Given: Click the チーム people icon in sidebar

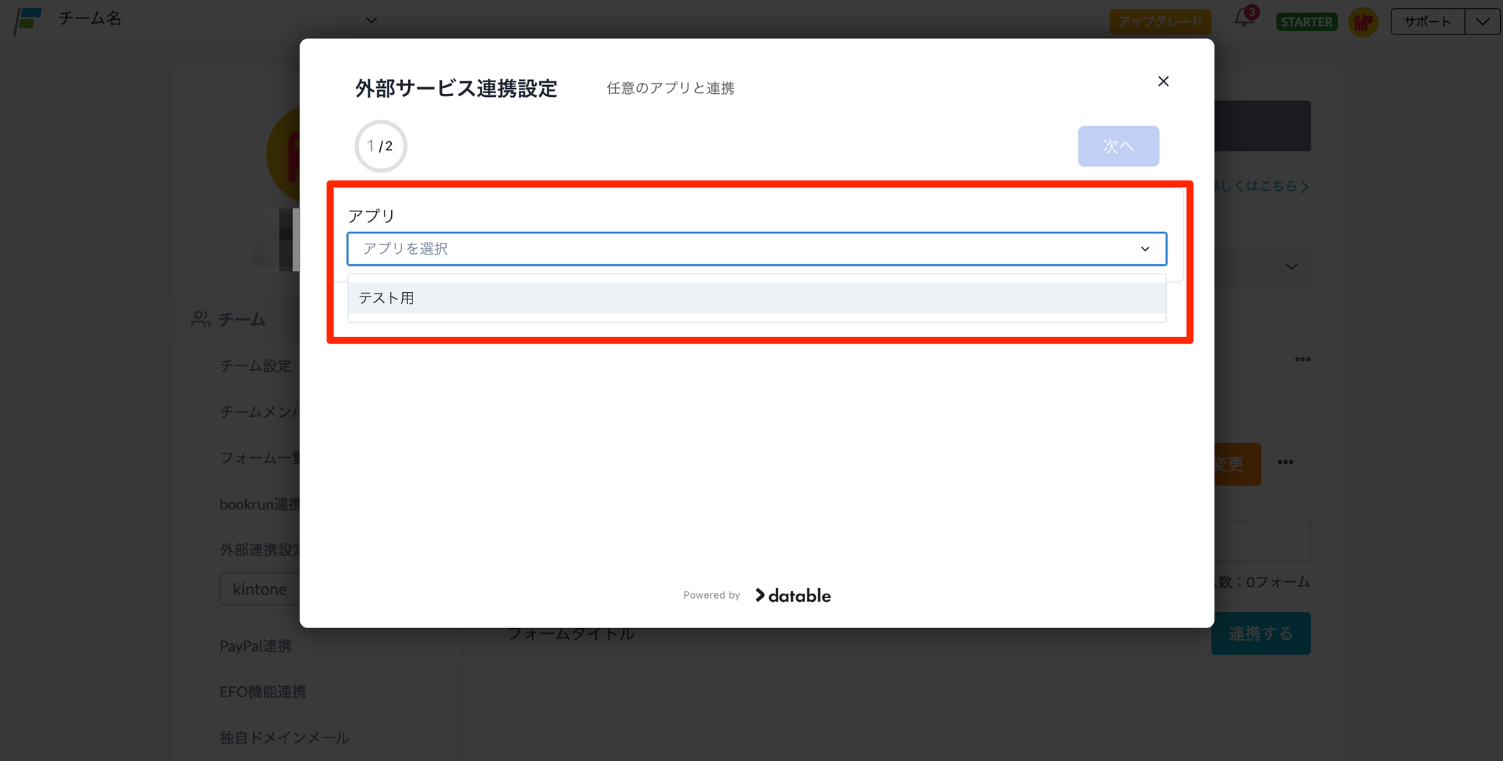Looking at the screenshot, I should click(x=200, y=319).
